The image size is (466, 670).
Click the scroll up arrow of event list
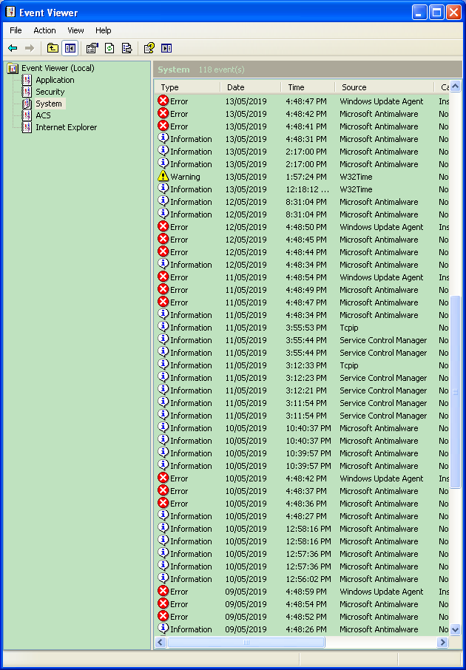tap(456, 87)
